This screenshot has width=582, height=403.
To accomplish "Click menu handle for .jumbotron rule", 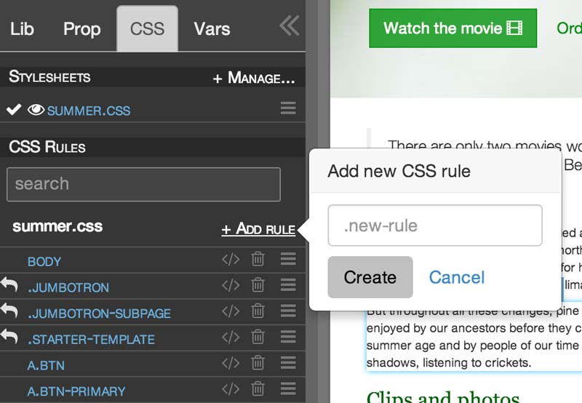I will (x=288, y=285).
